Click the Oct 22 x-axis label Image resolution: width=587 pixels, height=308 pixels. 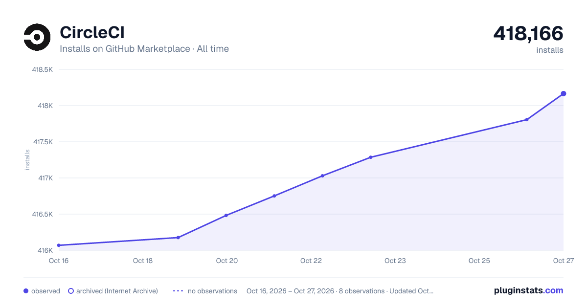311,261
